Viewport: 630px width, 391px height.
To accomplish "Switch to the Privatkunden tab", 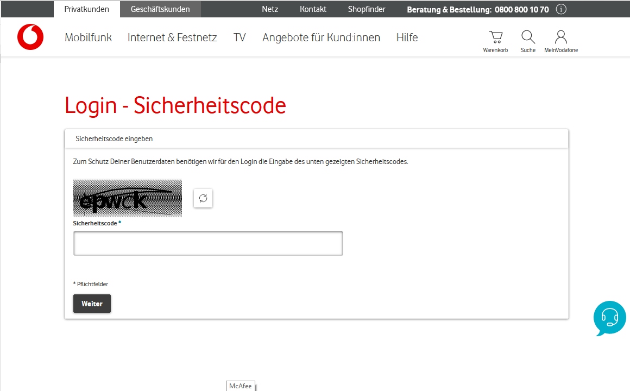I will (86, 9).
